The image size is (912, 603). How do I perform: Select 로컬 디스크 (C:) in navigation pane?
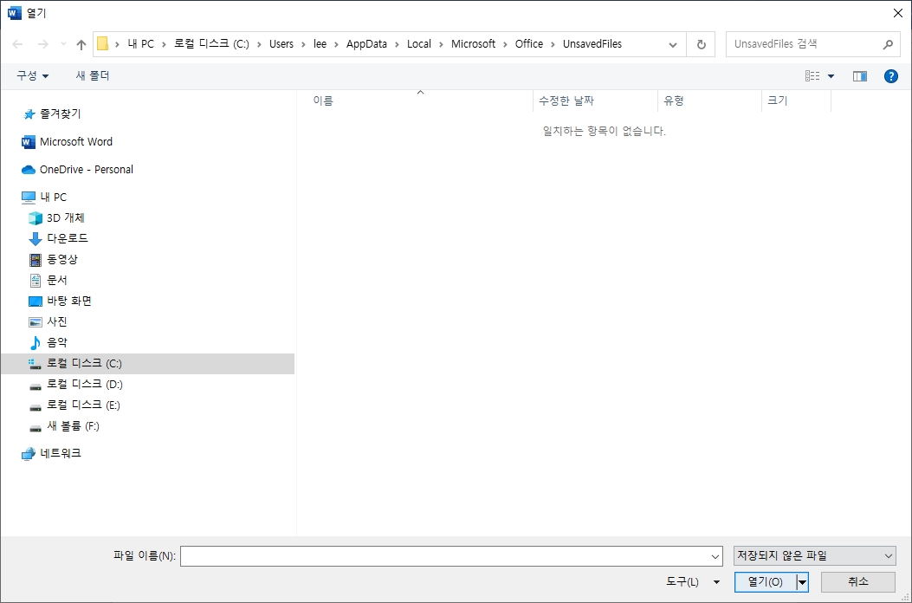(148, 364)
